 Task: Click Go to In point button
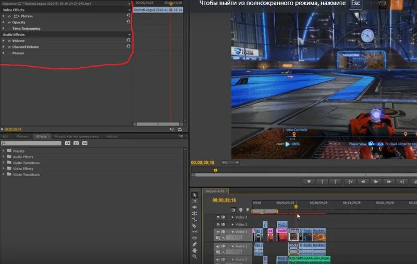[x=350, y=182]
